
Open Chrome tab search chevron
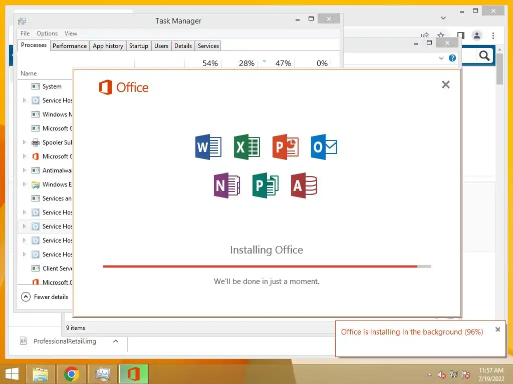point(443,17)
